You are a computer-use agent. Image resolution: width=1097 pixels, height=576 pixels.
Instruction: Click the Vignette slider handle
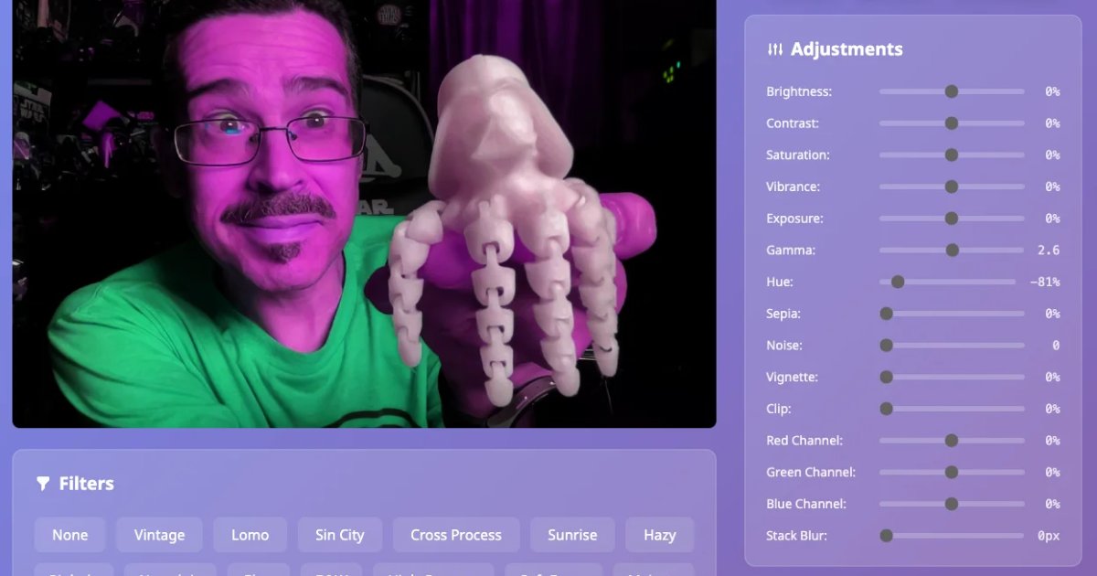coord(886,377)
